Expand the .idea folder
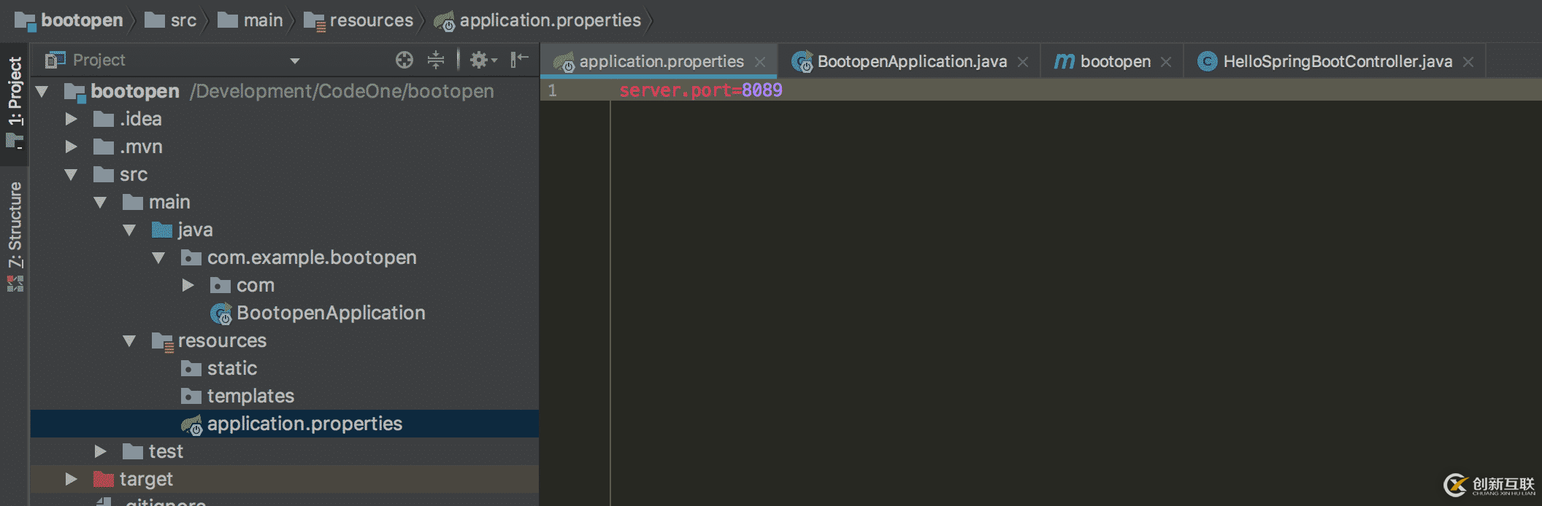 click(71, 119)
